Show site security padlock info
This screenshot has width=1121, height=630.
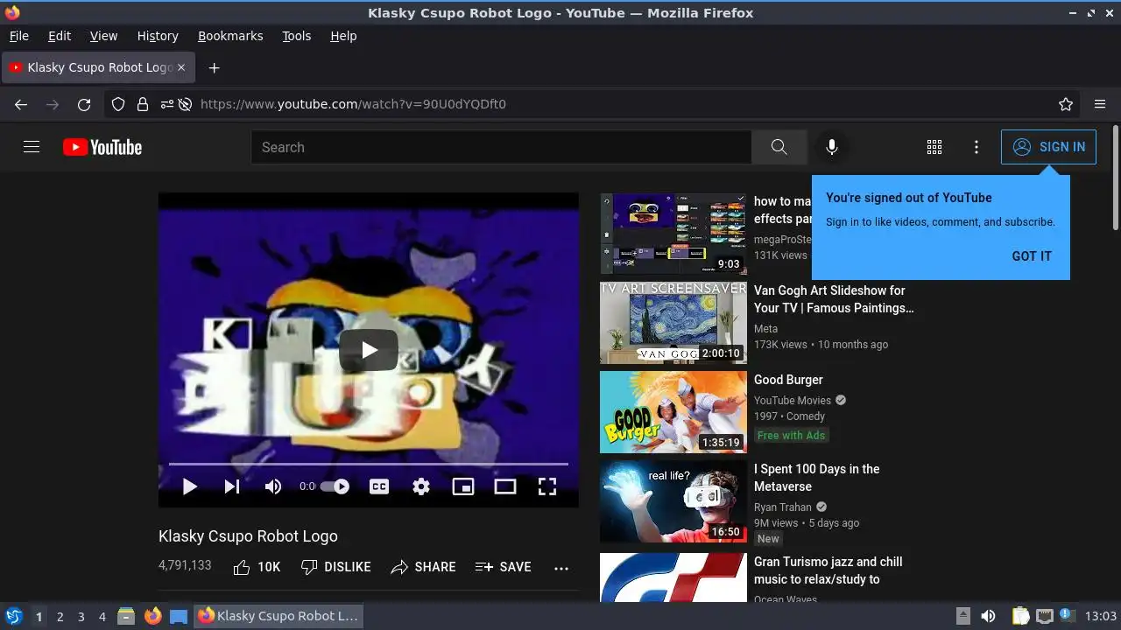pos(143,104)
